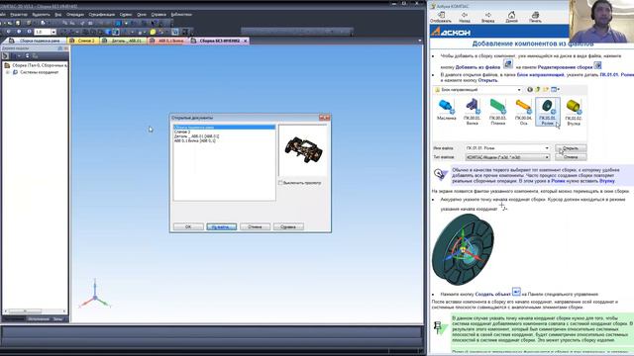Image resolution: width=634 pixels, height=356 pixels.
Task: Open the Редактор menu
Action: click(19, 15)
